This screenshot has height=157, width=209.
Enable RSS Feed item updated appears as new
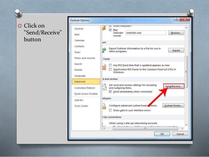click(x=110, y=65)
